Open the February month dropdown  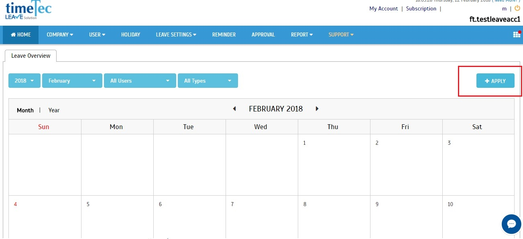pos(72,81)
